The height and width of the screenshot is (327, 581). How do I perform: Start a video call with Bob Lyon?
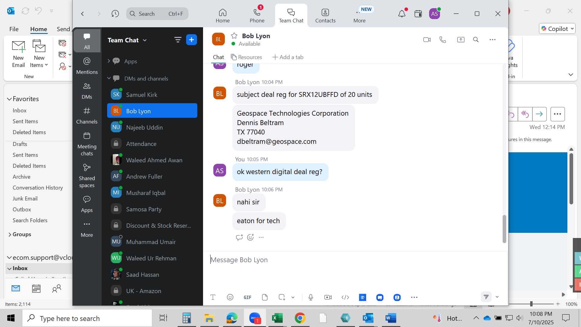427,40
